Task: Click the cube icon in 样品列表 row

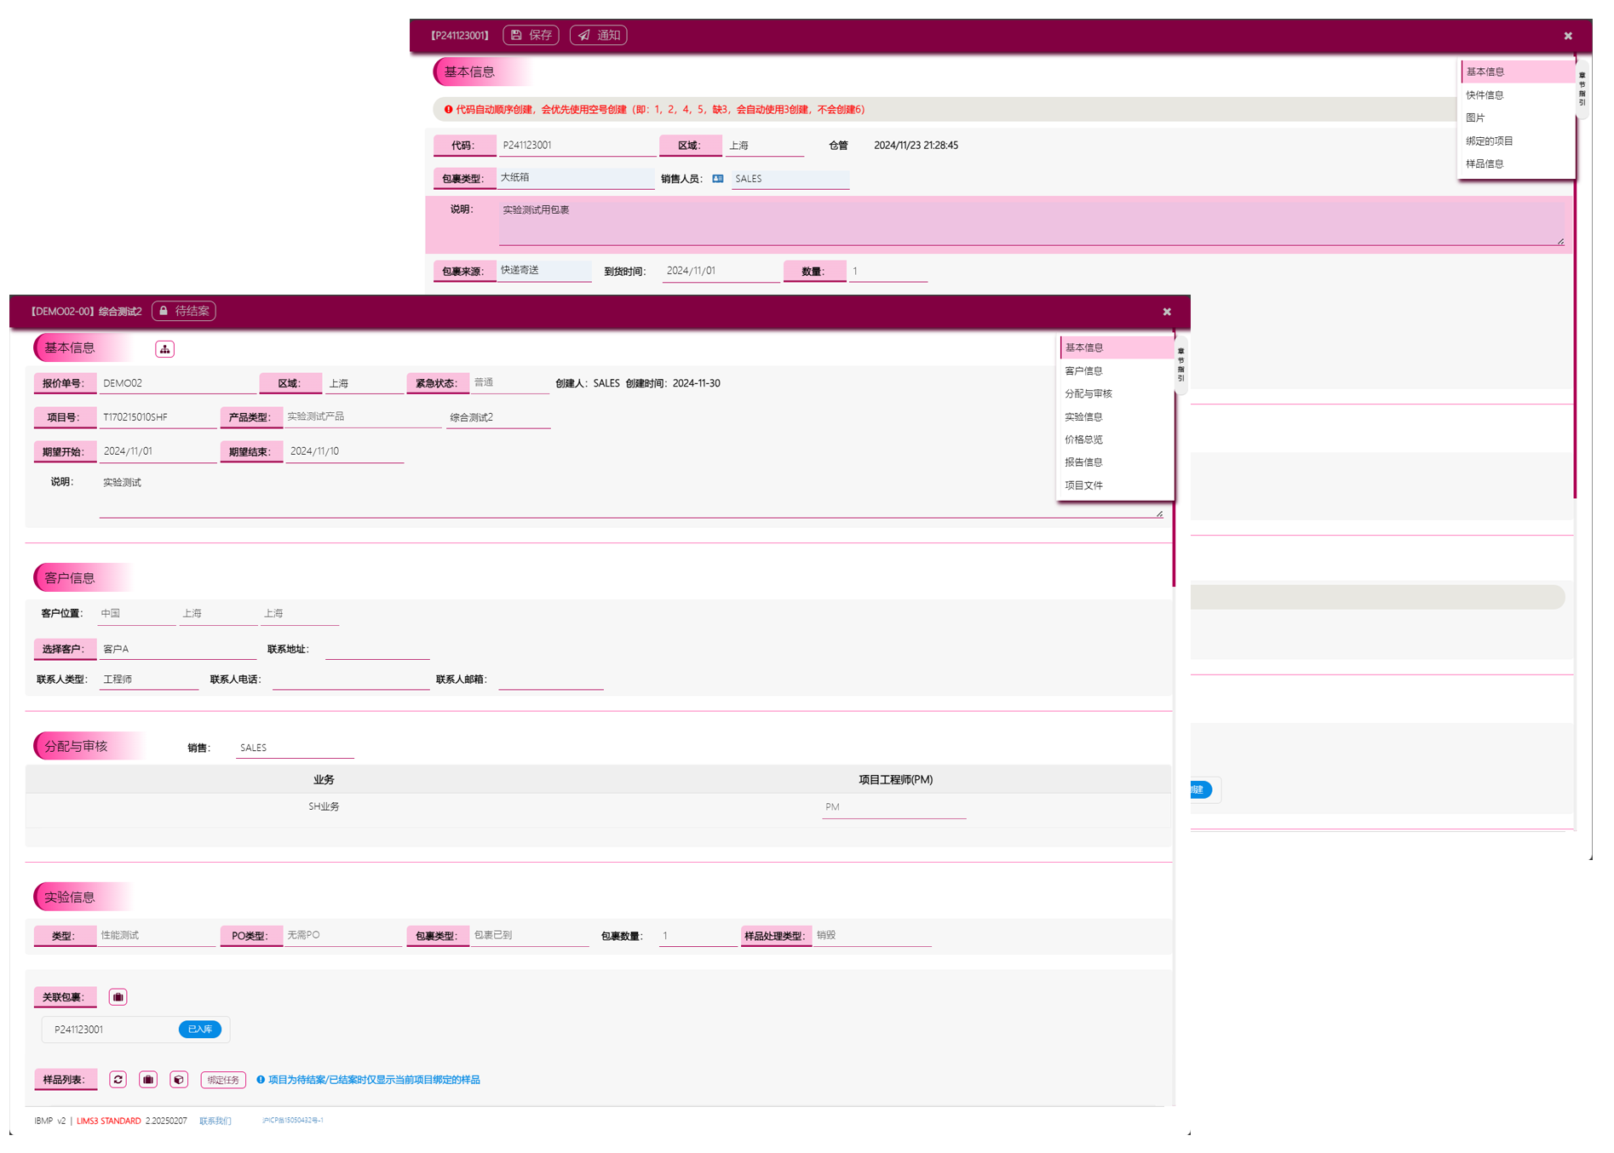Action: click(179, 1080)
